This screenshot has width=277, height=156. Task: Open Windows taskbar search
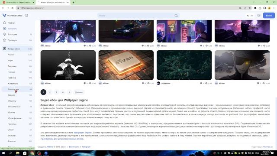(x=10, y=153)
